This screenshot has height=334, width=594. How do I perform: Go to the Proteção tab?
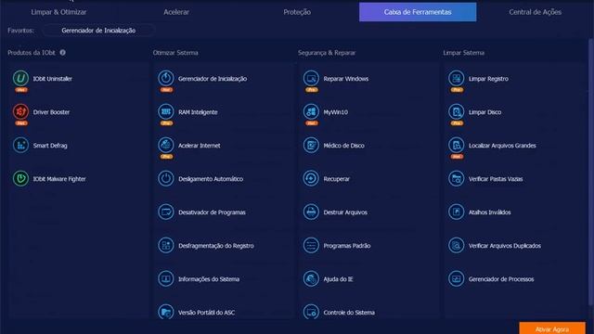pos(297,12)
